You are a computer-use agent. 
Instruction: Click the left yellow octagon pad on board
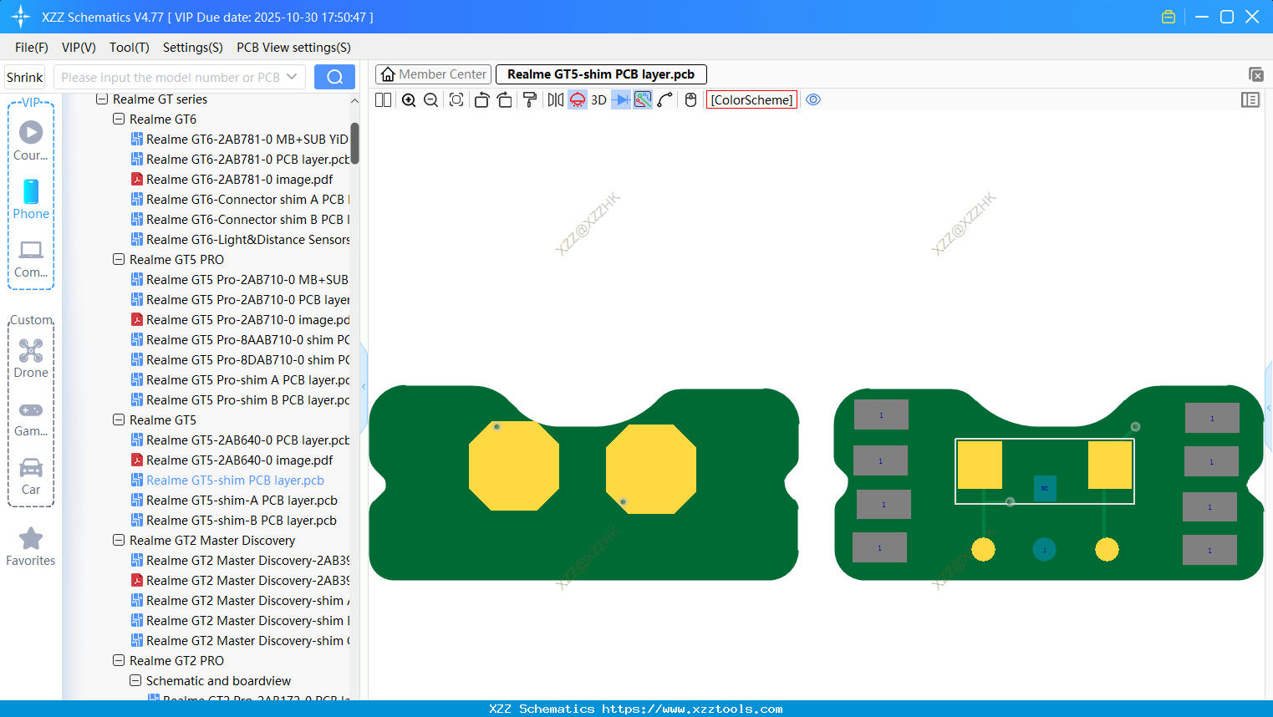pyautogui.click(x=514, y=465)
